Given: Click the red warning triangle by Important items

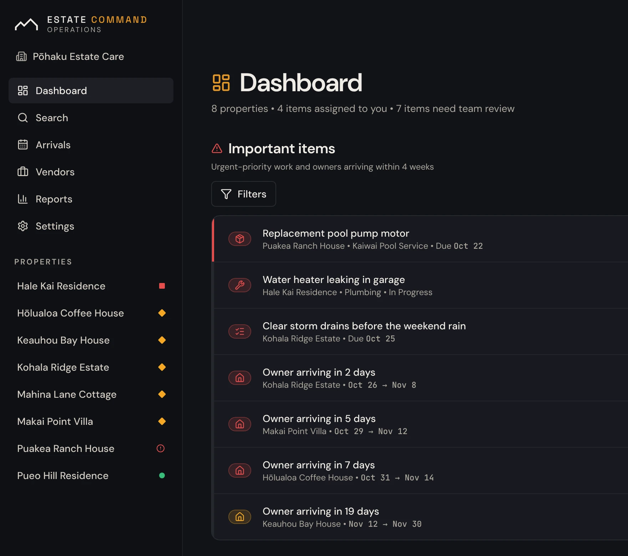Looking at the screenshot, I should (x=217, y=148).
